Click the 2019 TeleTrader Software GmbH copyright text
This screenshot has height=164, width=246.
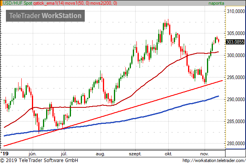pos(39,160)
